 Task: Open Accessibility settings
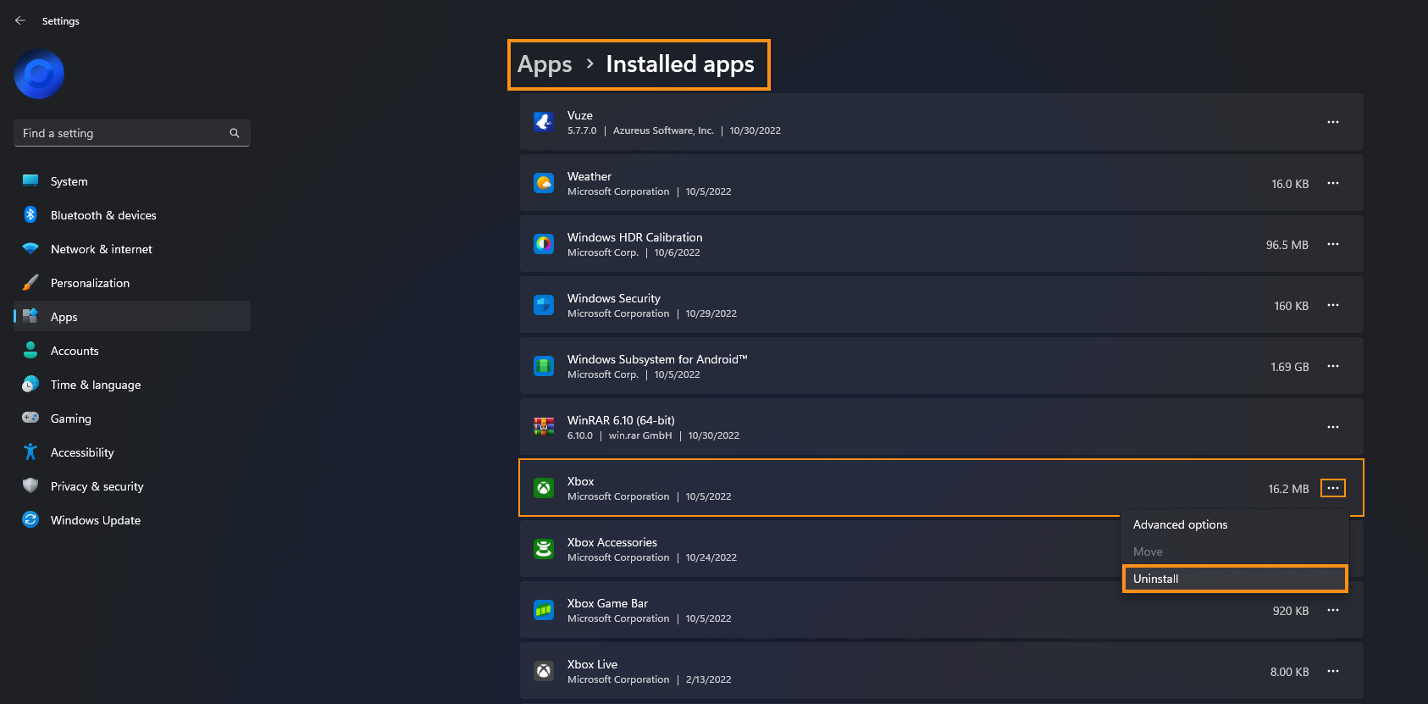[x=131, y=452]
